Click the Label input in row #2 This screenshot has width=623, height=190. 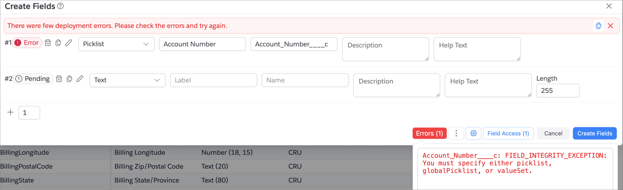pos(213,80)
